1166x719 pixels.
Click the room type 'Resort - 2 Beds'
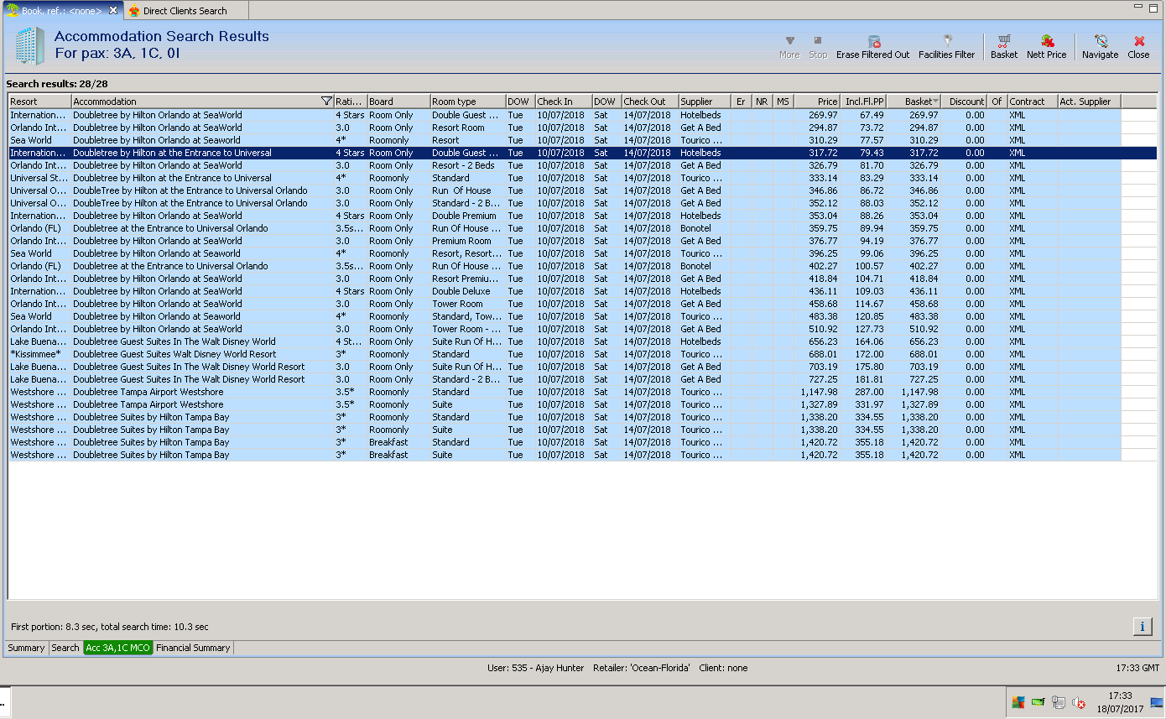pos(468,165)
